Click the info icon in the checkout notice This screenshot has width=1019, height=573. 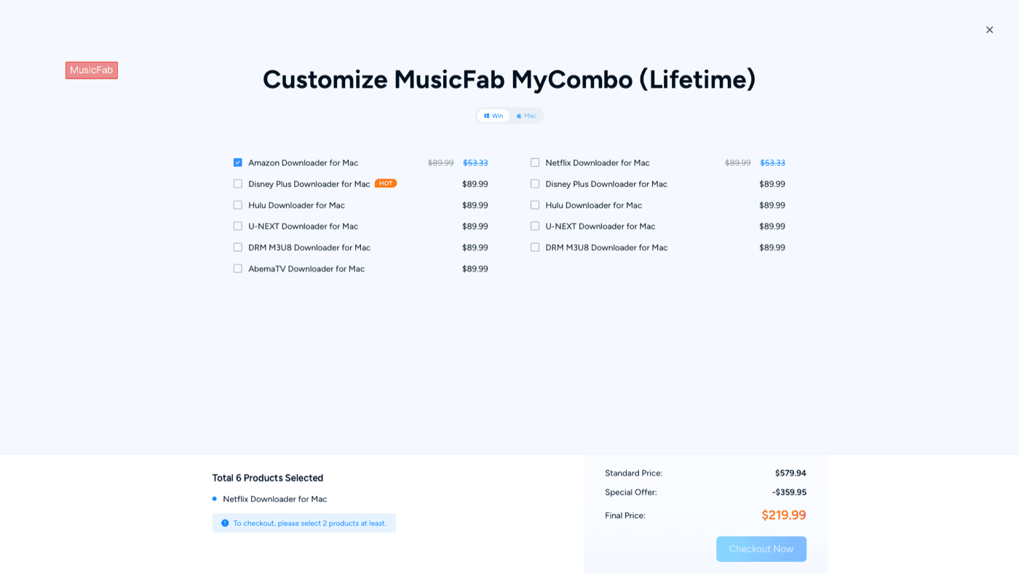pyautogui.click(x=225, y=523)
